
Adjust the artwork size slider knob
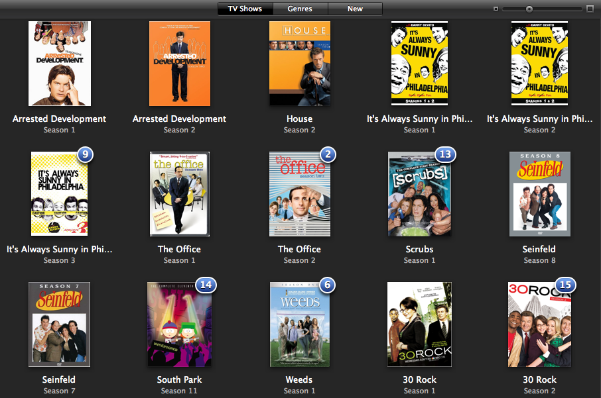(x=529, y=9)
